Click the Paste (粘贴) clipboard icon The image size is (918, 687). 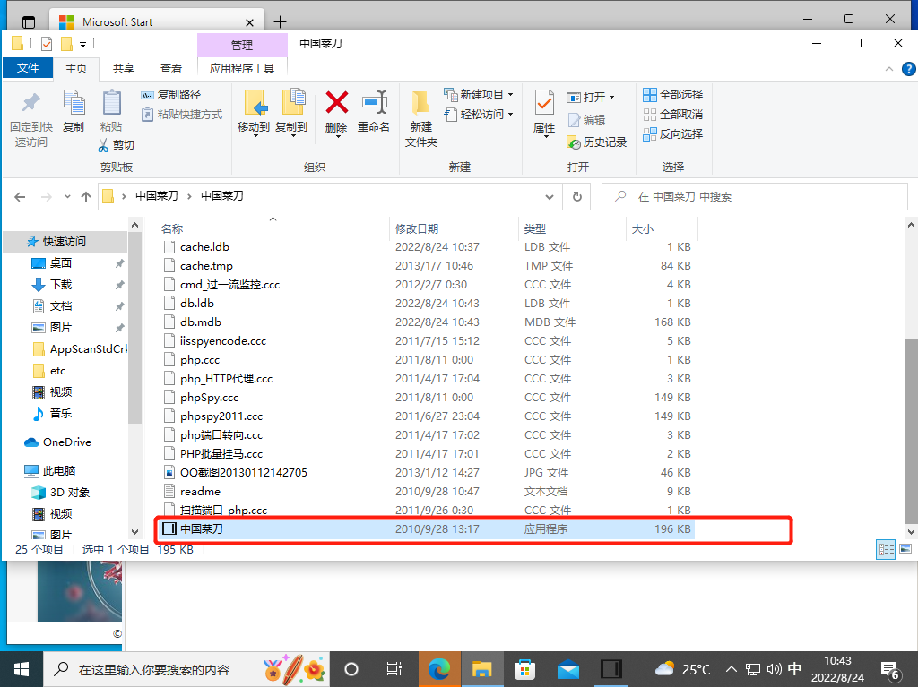tap(111, 103)
